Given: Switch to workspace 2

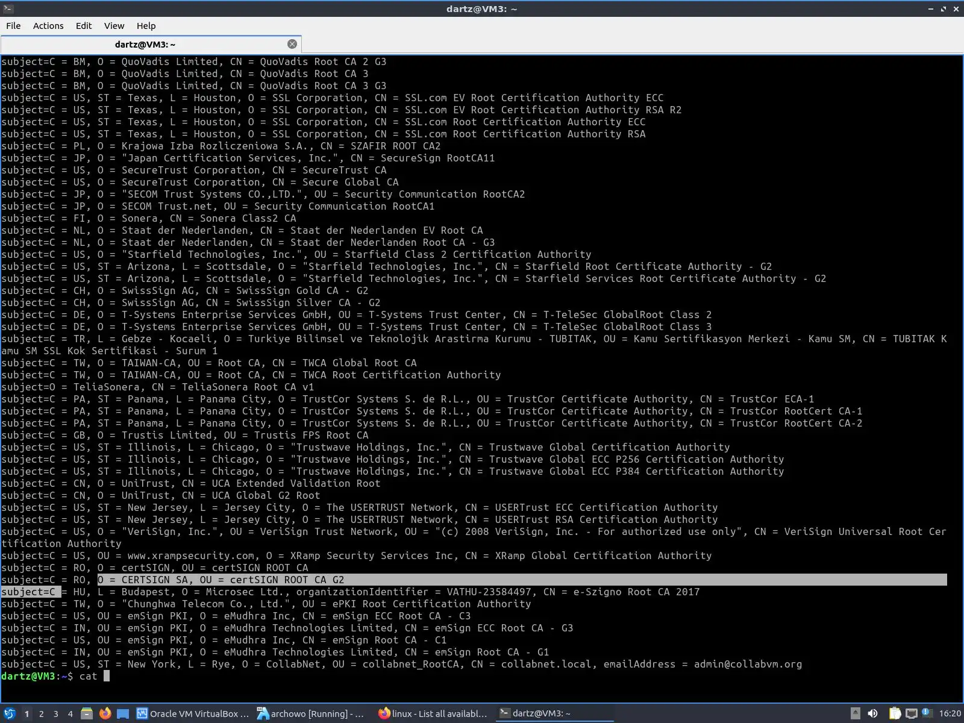Looking at the screenshot, I should 41,713.
